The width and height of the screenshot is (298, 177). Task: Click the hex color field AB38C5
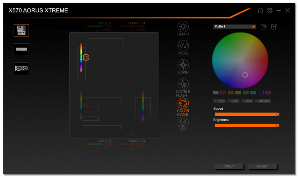(x=264, y=101)
